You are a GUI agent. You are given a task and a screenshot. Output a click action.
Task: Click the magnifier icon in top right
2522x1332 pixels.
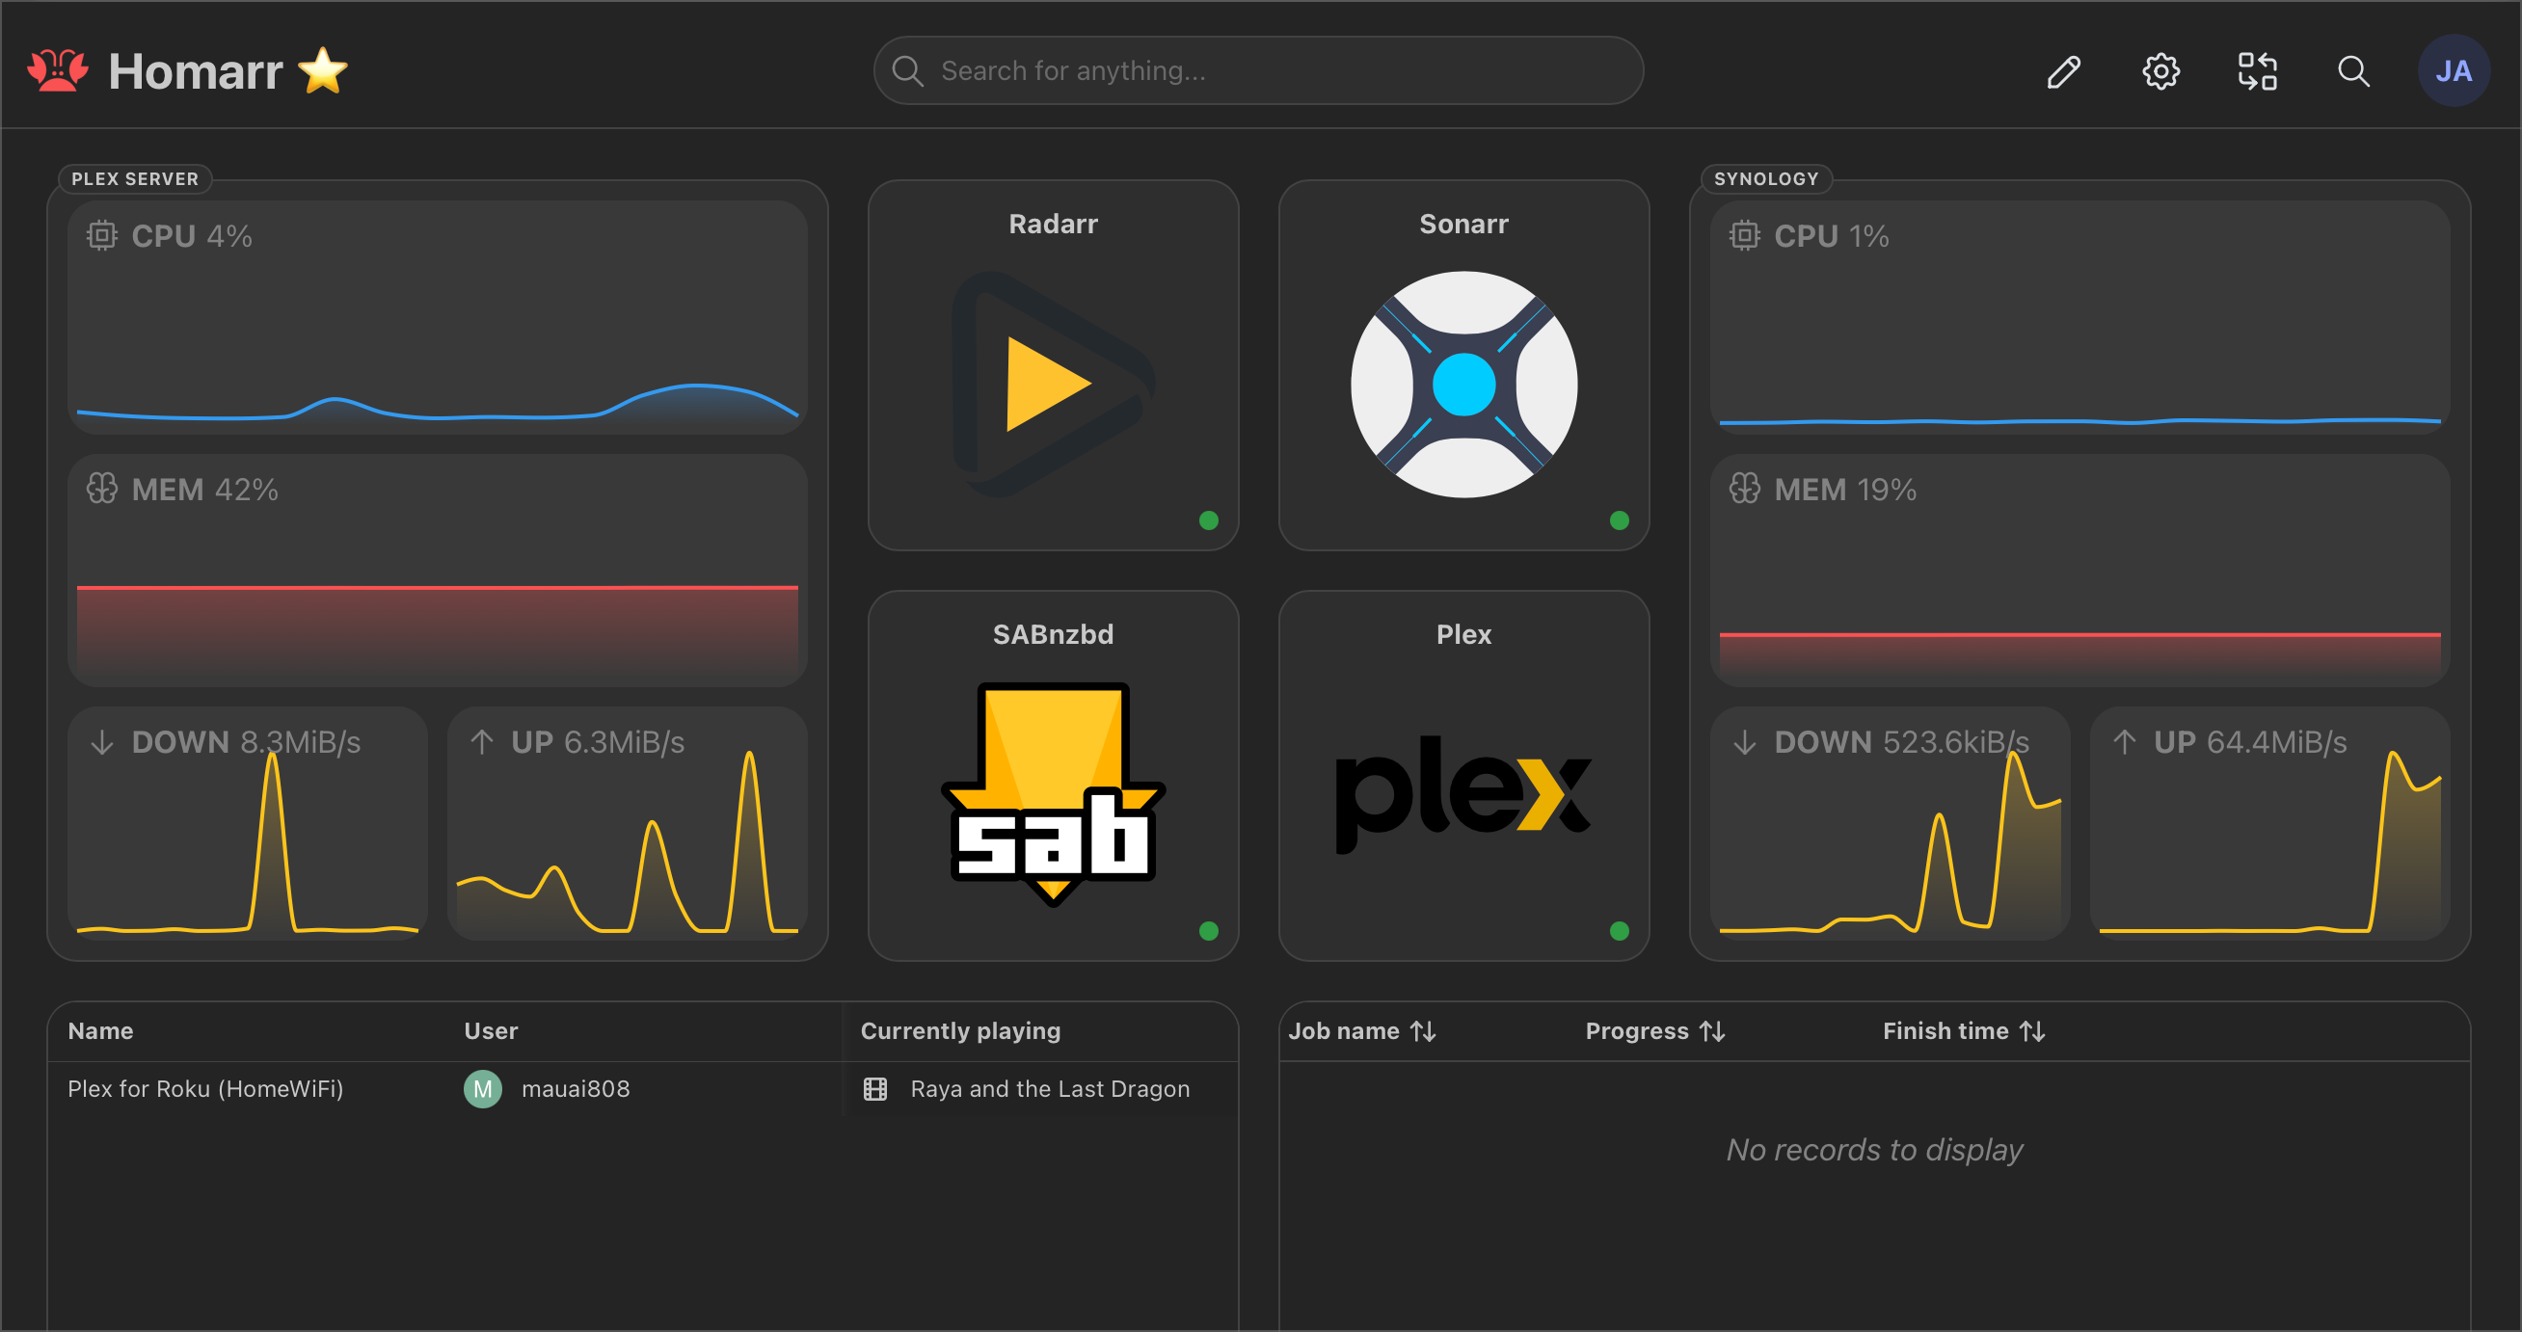click(x=2353, y=71)
